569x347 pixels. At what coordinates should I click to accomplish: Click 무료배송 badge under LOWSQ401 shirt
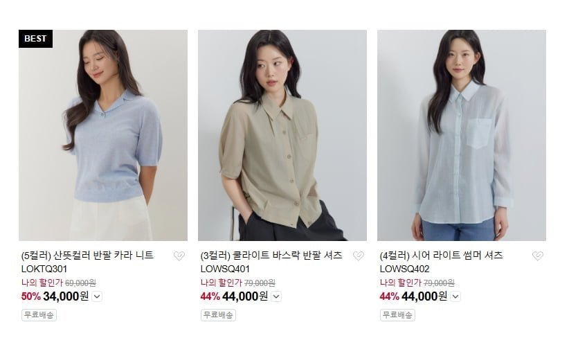[x=218, y=314]
